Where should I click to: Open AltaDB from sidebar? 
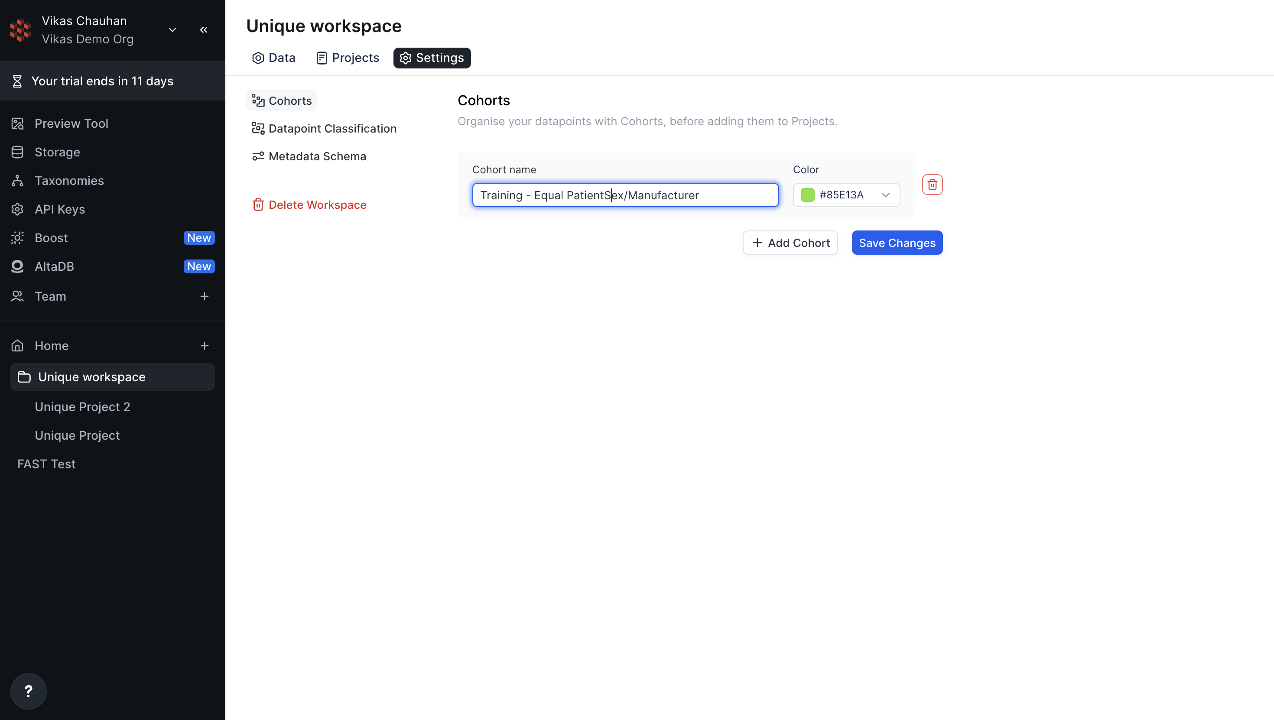(55, 266)
